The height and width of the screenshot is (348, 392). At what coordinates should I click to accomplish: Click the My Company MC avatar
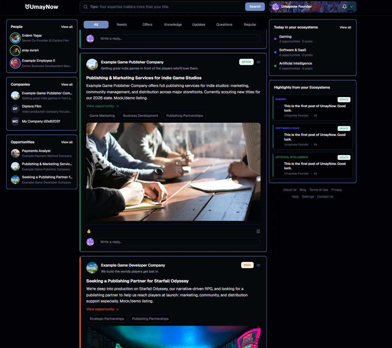click(x=15, y=121)
